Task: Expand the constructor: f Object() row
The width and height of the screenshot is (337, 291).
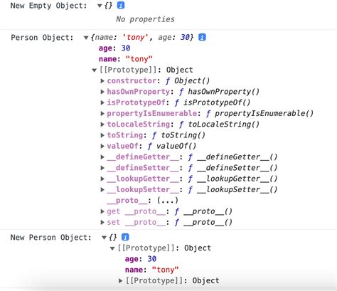Action: coord(102,81)
